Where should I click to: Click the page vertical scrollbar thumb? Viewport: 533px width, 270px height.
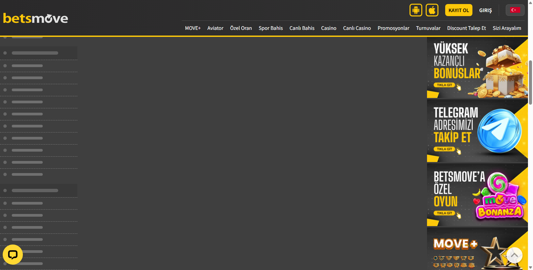point(530,83)
